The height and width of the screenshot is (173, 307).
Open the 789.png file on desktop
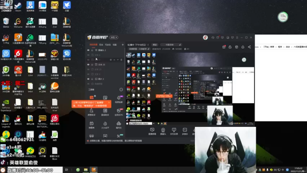coord(42,39)
